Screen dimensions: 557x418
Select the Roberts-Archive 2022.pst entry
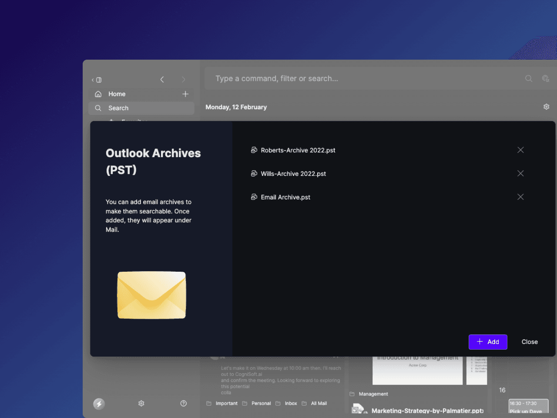298,150
